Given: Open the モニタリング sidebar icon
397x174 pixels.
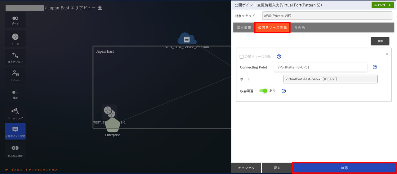Looking at the screenshot, I should tap(15, 113).
